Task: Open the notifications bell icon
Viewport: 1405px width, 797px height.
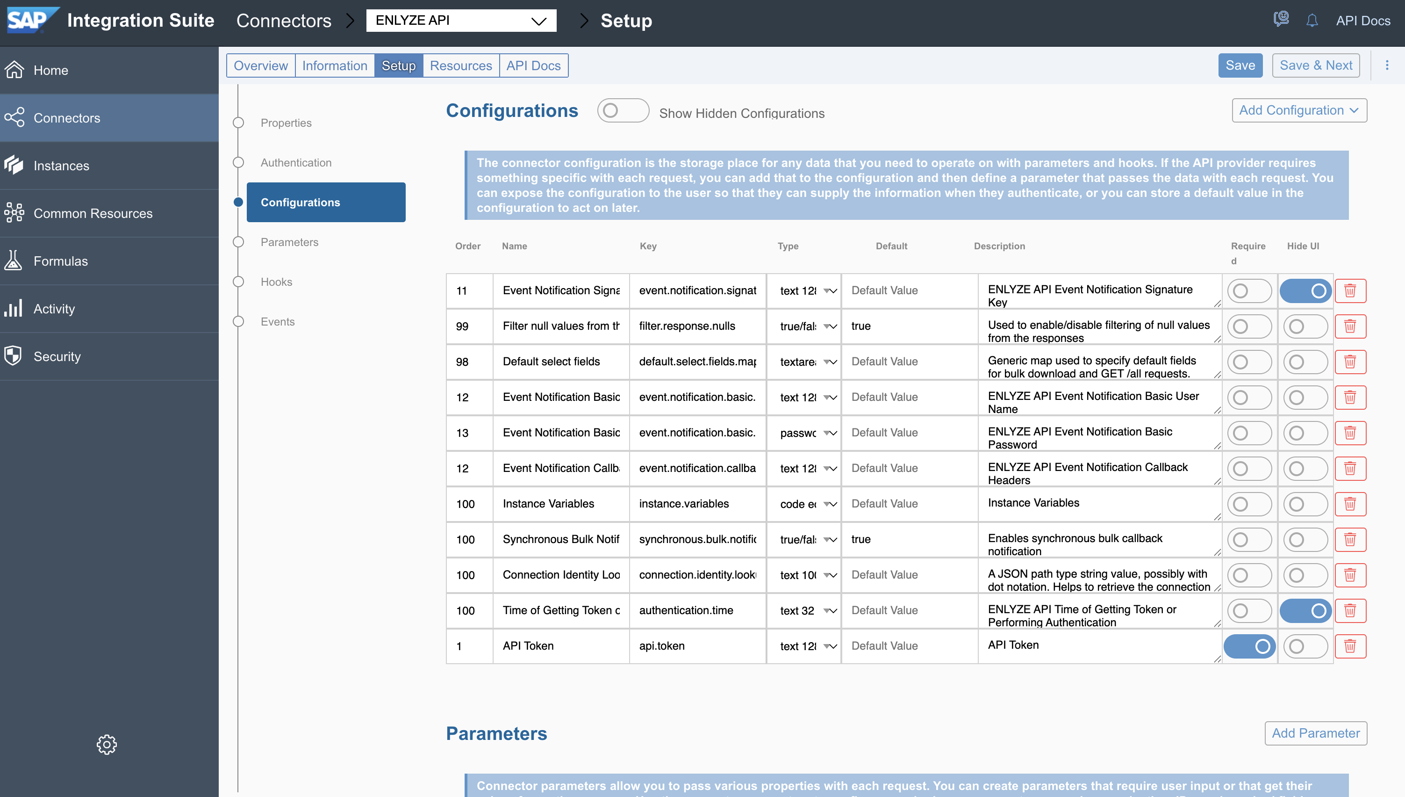Action: click(1312, 21)
